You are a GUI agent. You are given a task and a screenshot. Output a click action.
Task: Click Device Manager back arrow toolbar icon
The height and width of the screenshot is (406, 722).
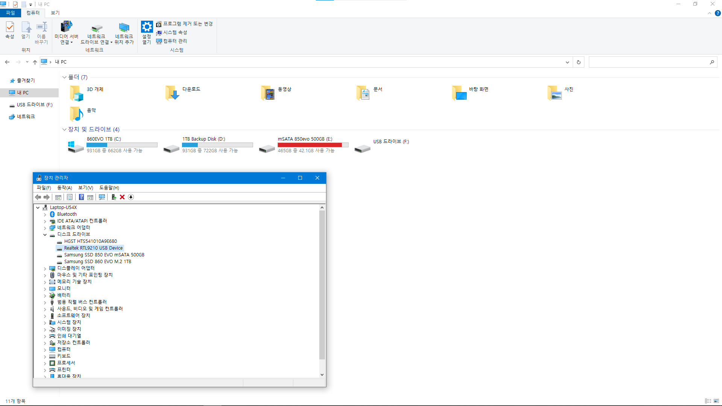tap(38, 197)
